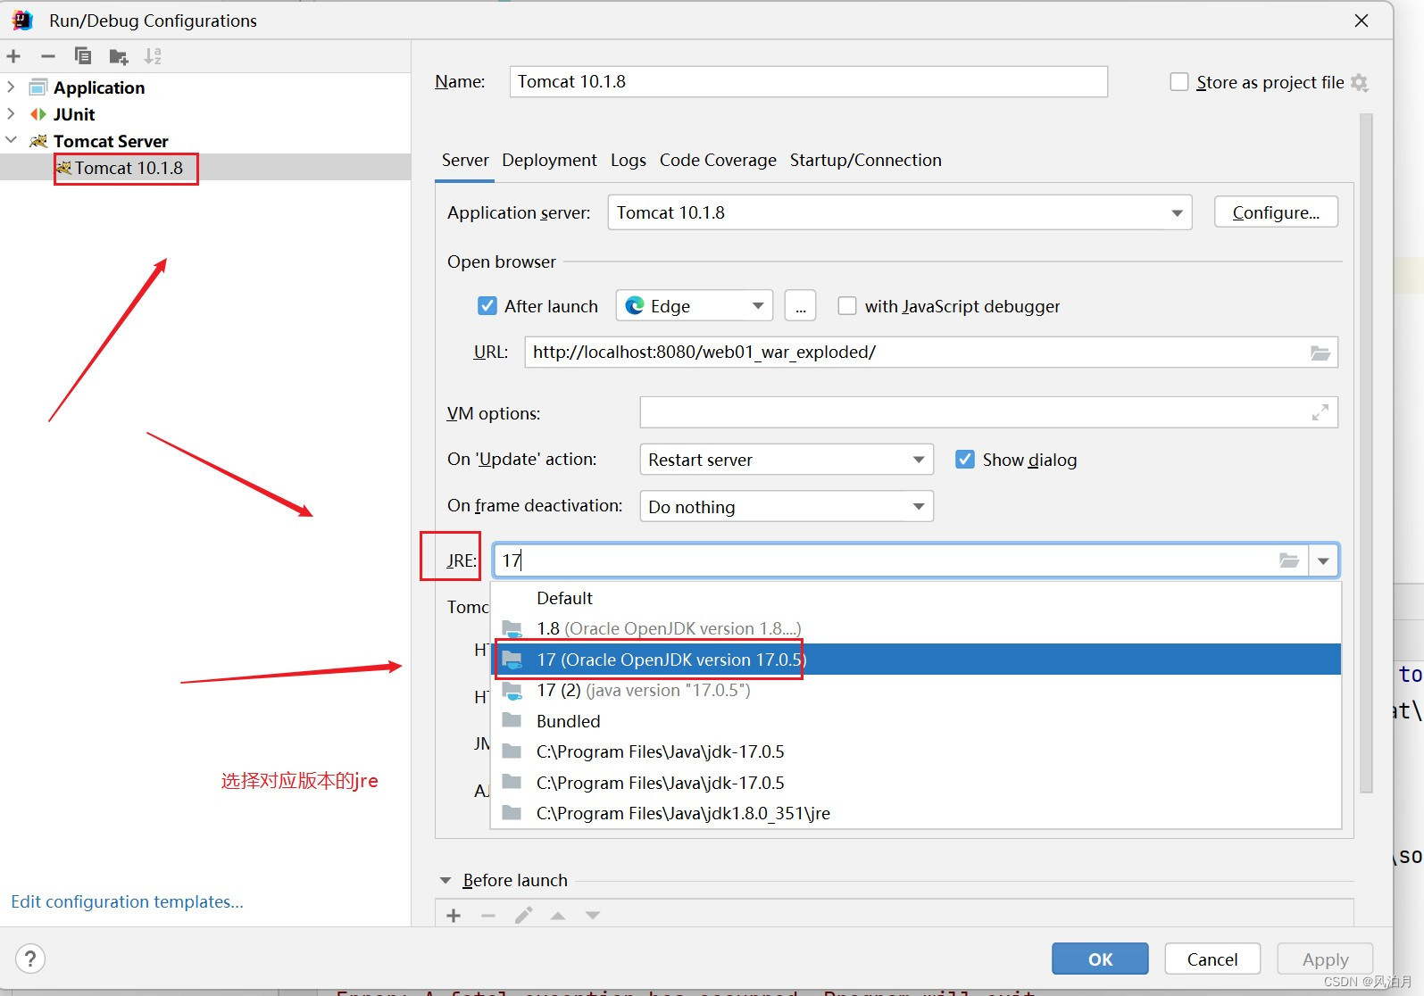The height and width of the screenshot is (996, 1424).
Task: Toggle the Show dialog checkbox
Action: (965, 460)
